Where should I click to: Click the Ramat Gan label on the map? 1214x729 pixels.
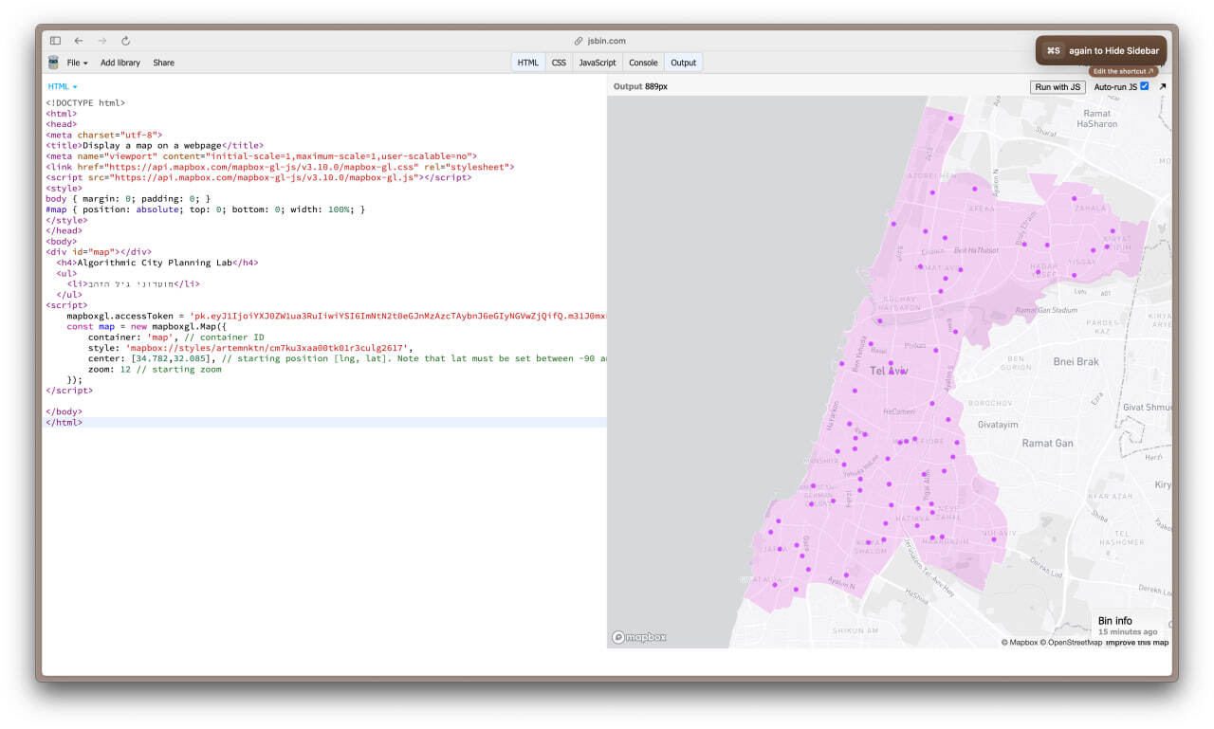tap(1047, 443)
